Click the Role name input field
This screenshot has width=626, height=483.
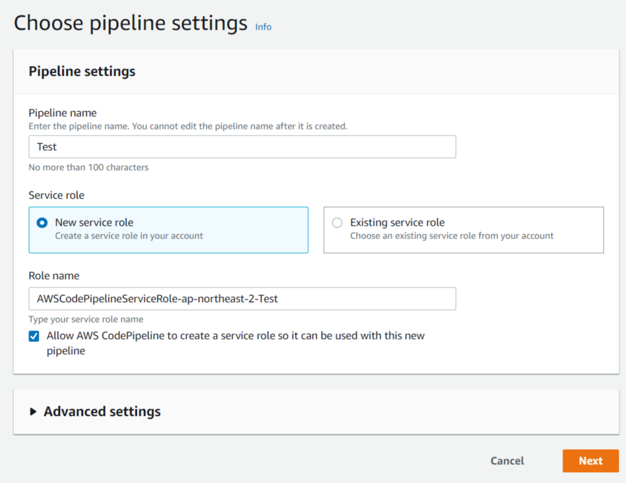[242, 299]
